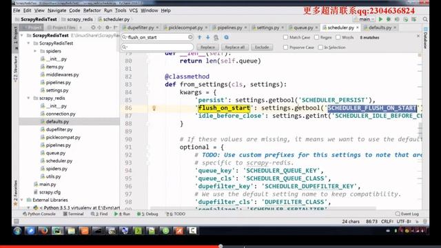This screenshot has height=248, width=441.
Task: Open the File menu
Action: 17,10
